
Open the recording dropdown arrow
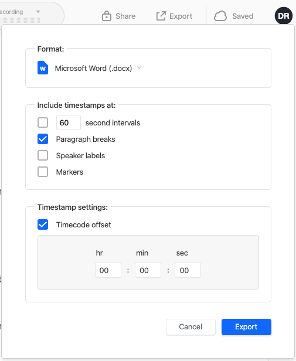(x=38, y=12)
